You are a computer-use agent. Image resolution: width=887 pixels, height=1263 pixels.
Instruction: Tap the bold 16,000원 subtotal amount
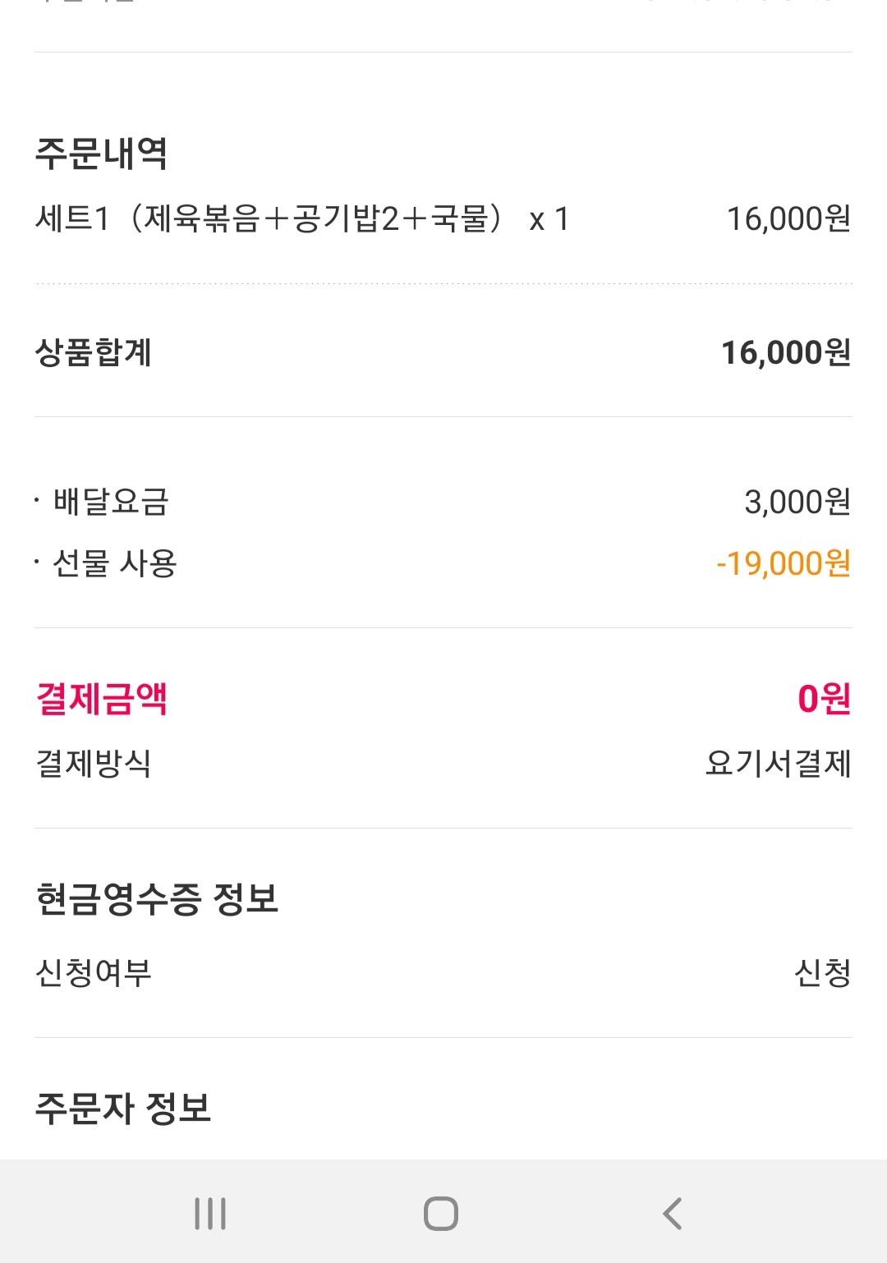click(786, 353)
